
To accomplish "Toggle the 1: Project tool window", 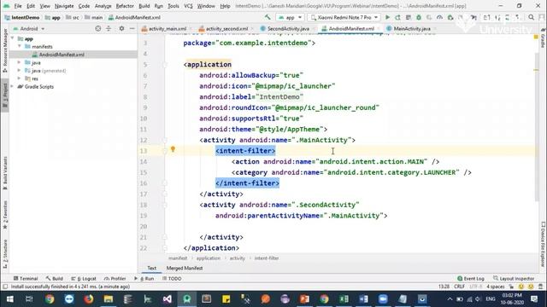I will point(5,96).
